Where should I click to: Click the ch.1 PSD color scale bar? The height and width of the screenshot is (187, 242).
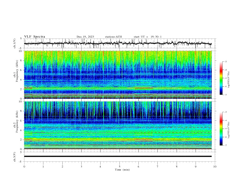click(x=221, y=78)
